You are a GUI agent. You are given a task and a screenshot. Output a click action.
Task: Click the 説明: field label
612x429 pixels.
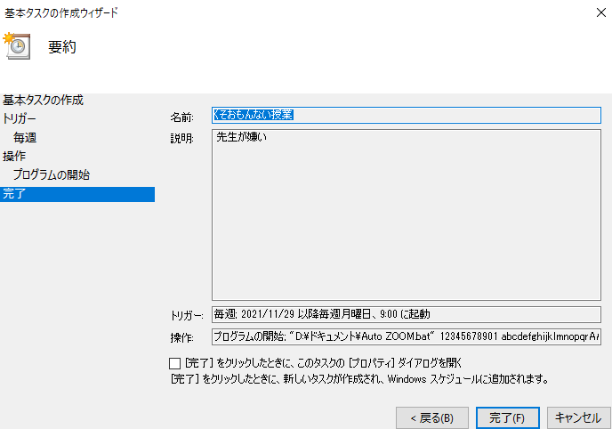point(181,139)
